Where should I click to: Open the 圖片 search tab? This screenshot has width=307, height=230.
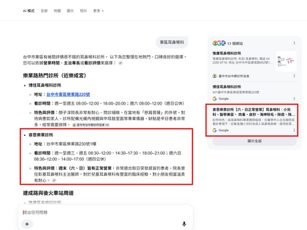[70, 11]
